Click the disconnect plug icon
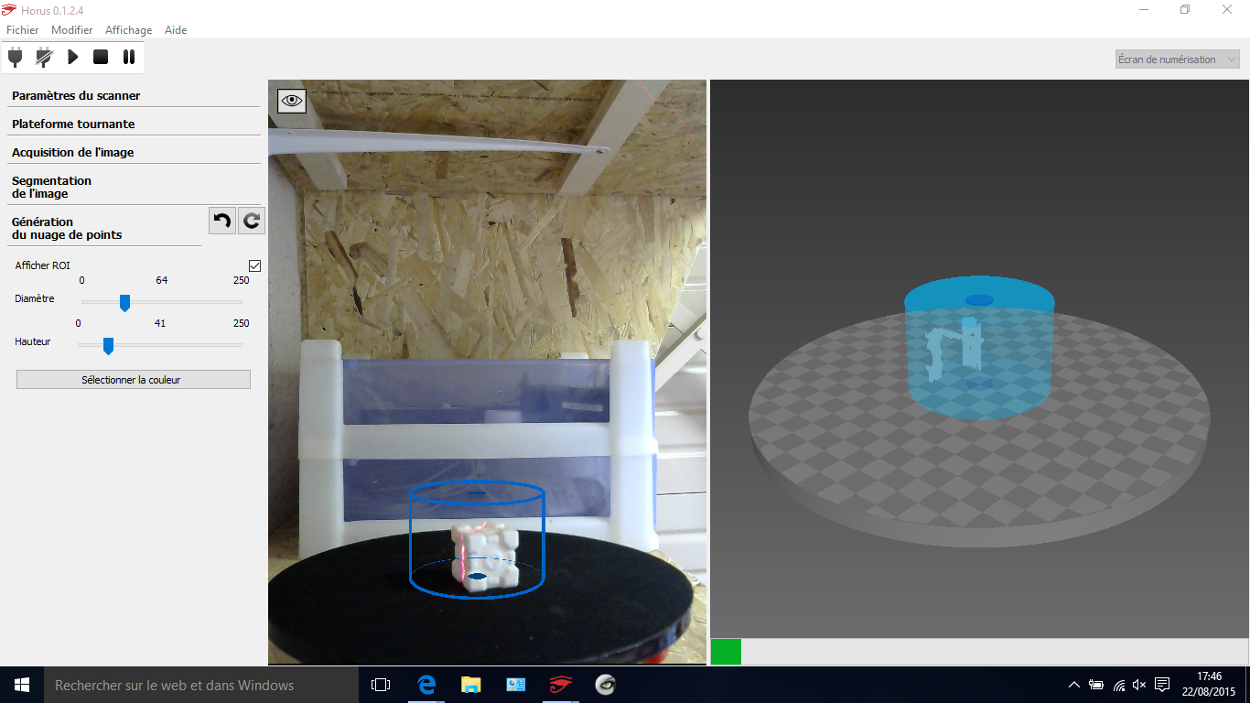This screenshot has height=703, width=1250. pyautogui.click(x=44, y=57)
